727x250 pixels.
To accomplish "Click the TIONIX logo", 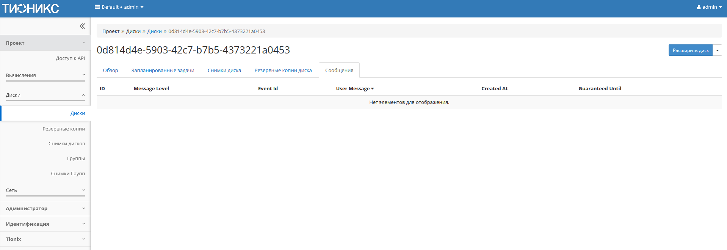I will (31, 8).
